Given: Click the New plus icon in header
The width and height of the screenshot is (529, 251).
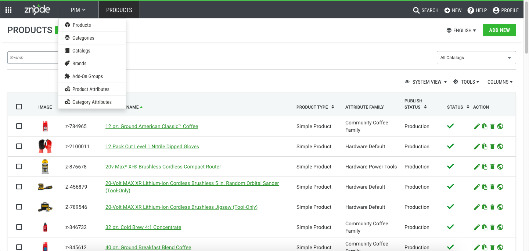Looking at the screenshot, I should pos(447,10).
